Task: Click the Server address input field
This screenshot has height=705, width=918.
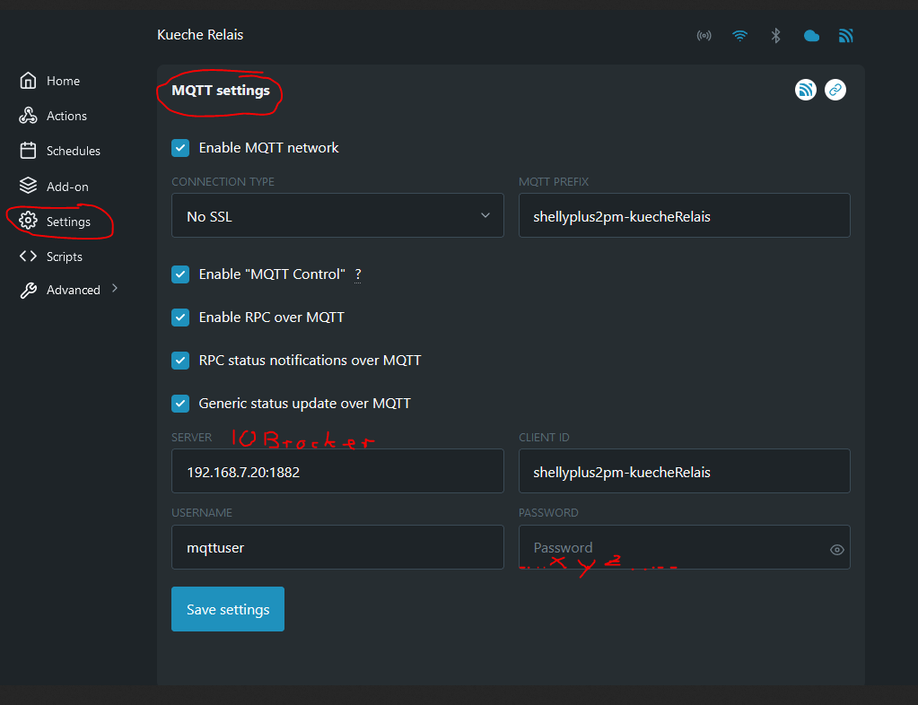Action: [x=337, y=472]
